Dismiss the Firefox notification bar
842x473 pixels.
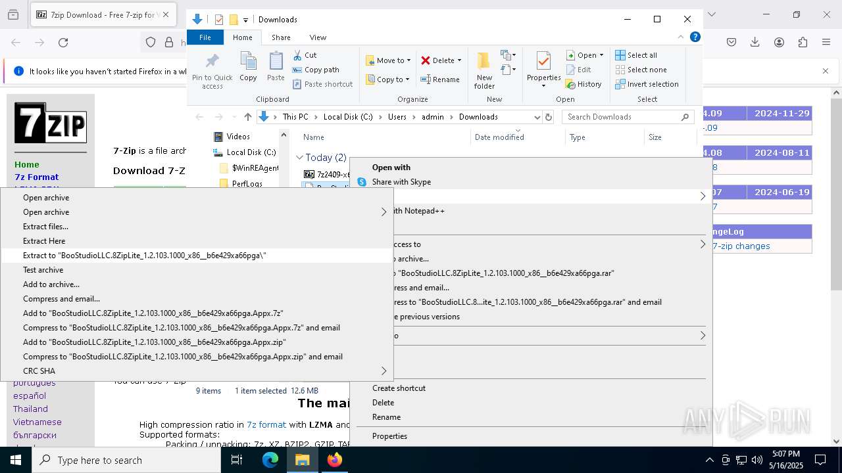coord(826,71)
